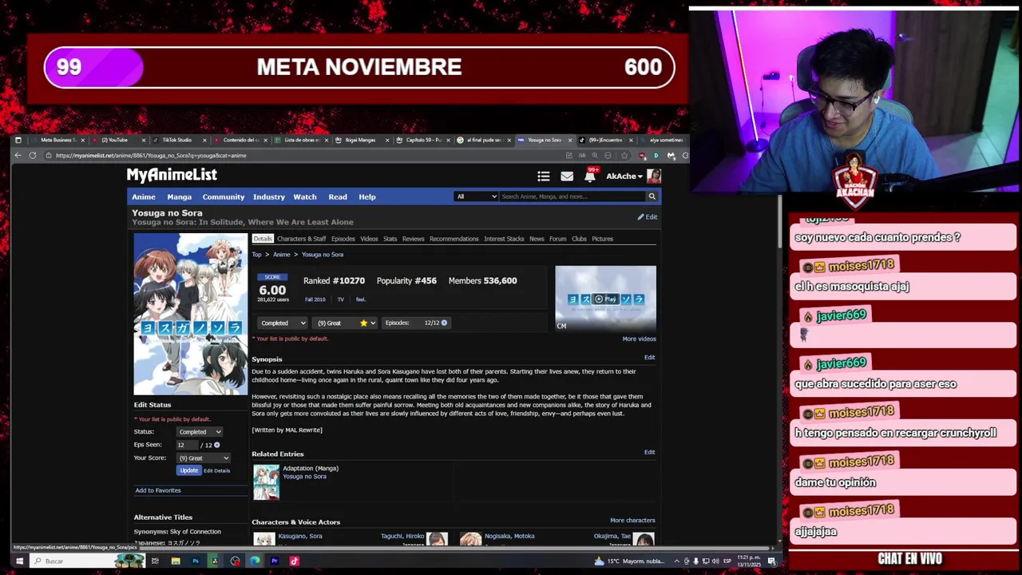Click the browser address bar URL
Viewport: 1022px width, 575px height.
[151, 156]
